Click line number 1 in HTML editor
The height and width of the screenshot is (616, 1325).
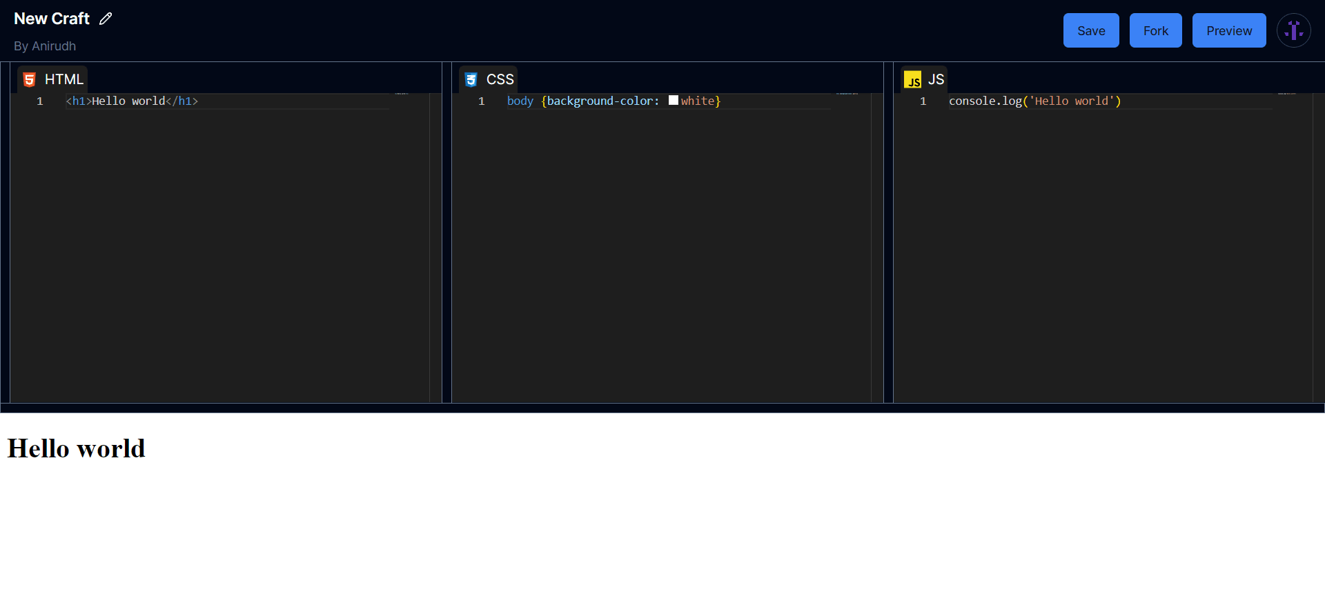pos(40,101)
